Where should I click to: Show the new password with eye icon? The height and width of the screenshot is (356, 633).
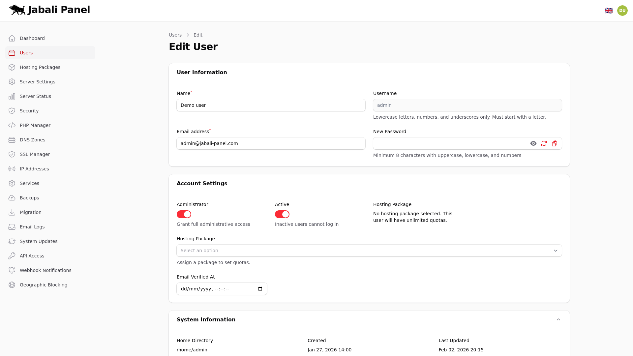pyautogui.click(x=533, y=143)
